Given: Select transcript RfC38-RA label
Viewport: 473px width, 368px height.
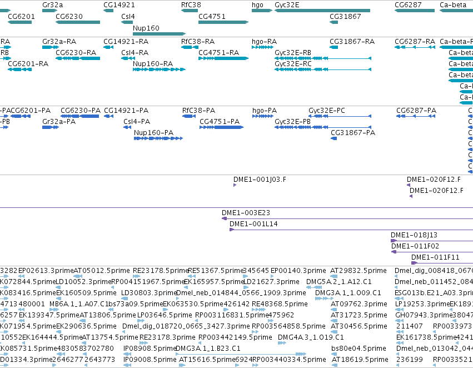Looking at the screenshot, I should (x=197, y=41).
